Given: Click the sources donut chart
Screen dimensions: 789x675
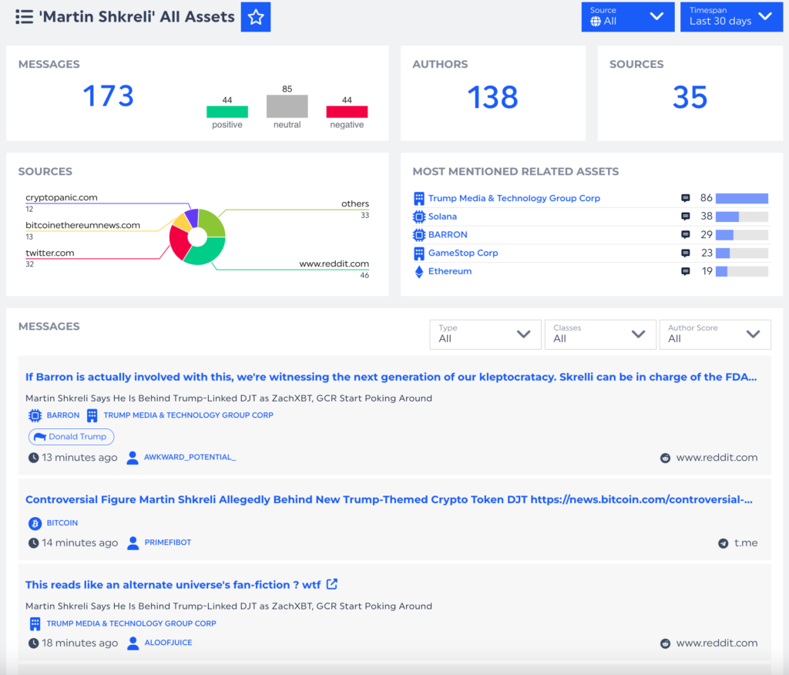Looking at the screenshot, I should coord(197,237).
